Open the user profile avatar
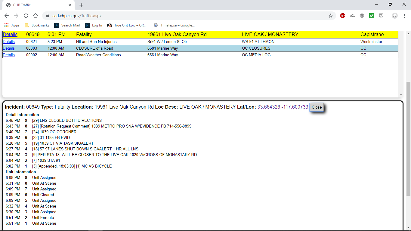Screen dimensions: 411x231 395,16
